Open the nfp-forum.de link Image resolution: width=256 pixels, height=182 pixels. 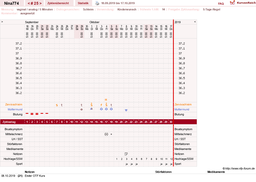239,168
